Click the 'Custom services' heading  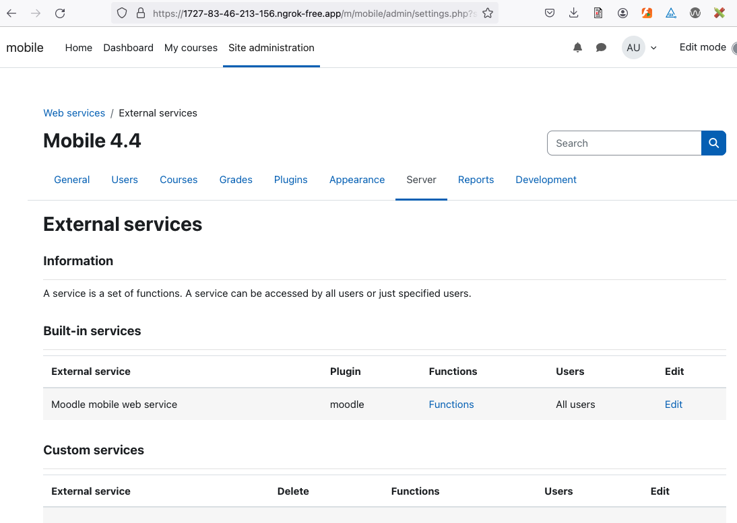pos(94,450)
